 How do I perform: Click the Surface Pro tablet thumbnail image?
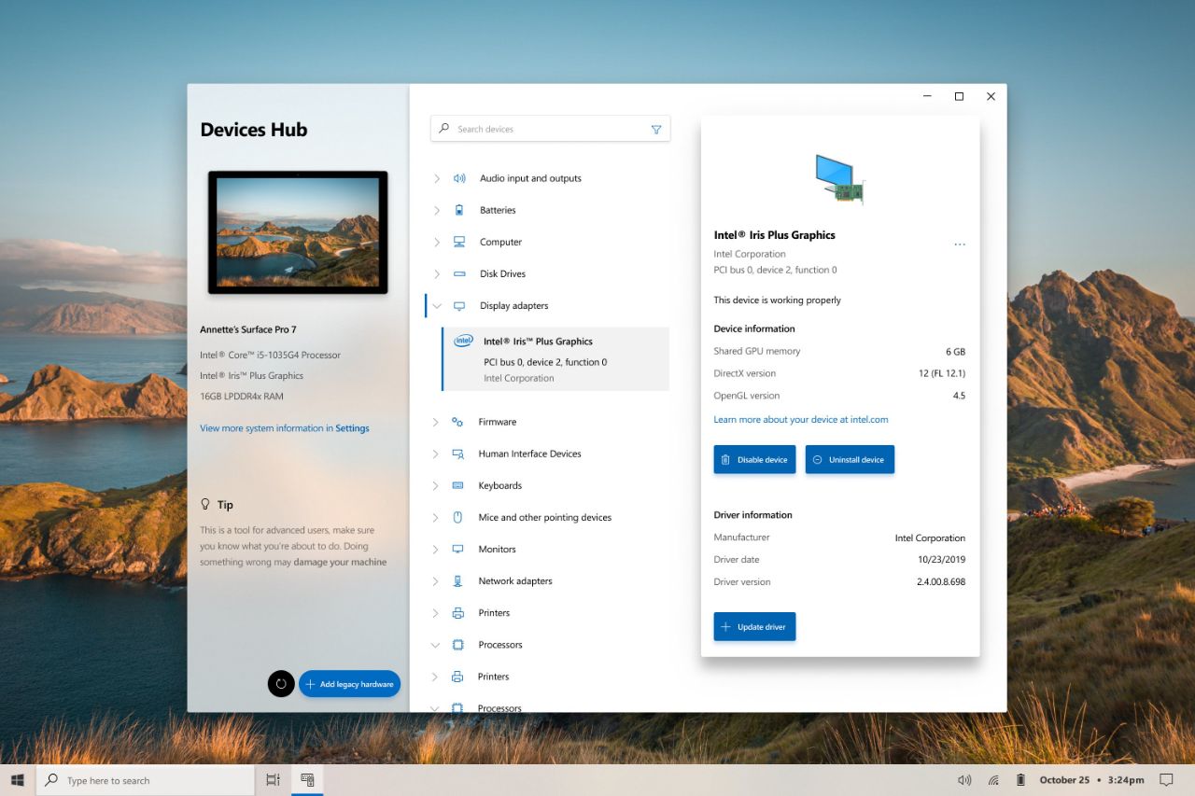[298, 232]
